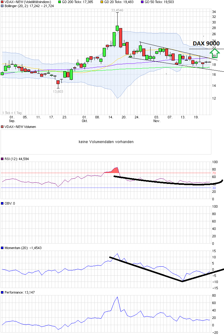Click the 'VDAX-NEW (Volatilitätsindizes)' title text
The image size is (224, 335).
click(28, 2)
